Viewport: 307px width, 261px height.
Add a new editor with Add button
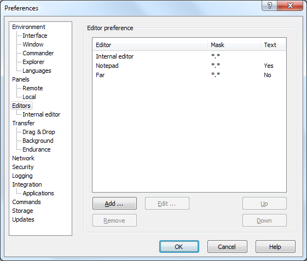[x=114, y=204]
